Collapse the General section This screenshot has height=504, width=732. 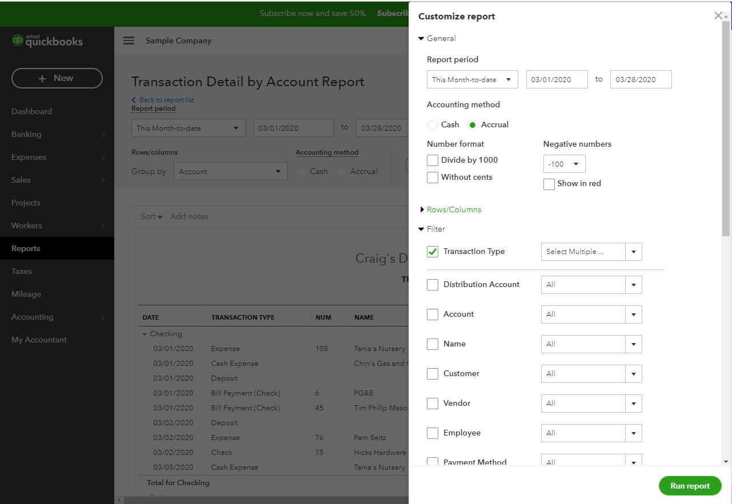pyautogui.click(x=437, y=38)
